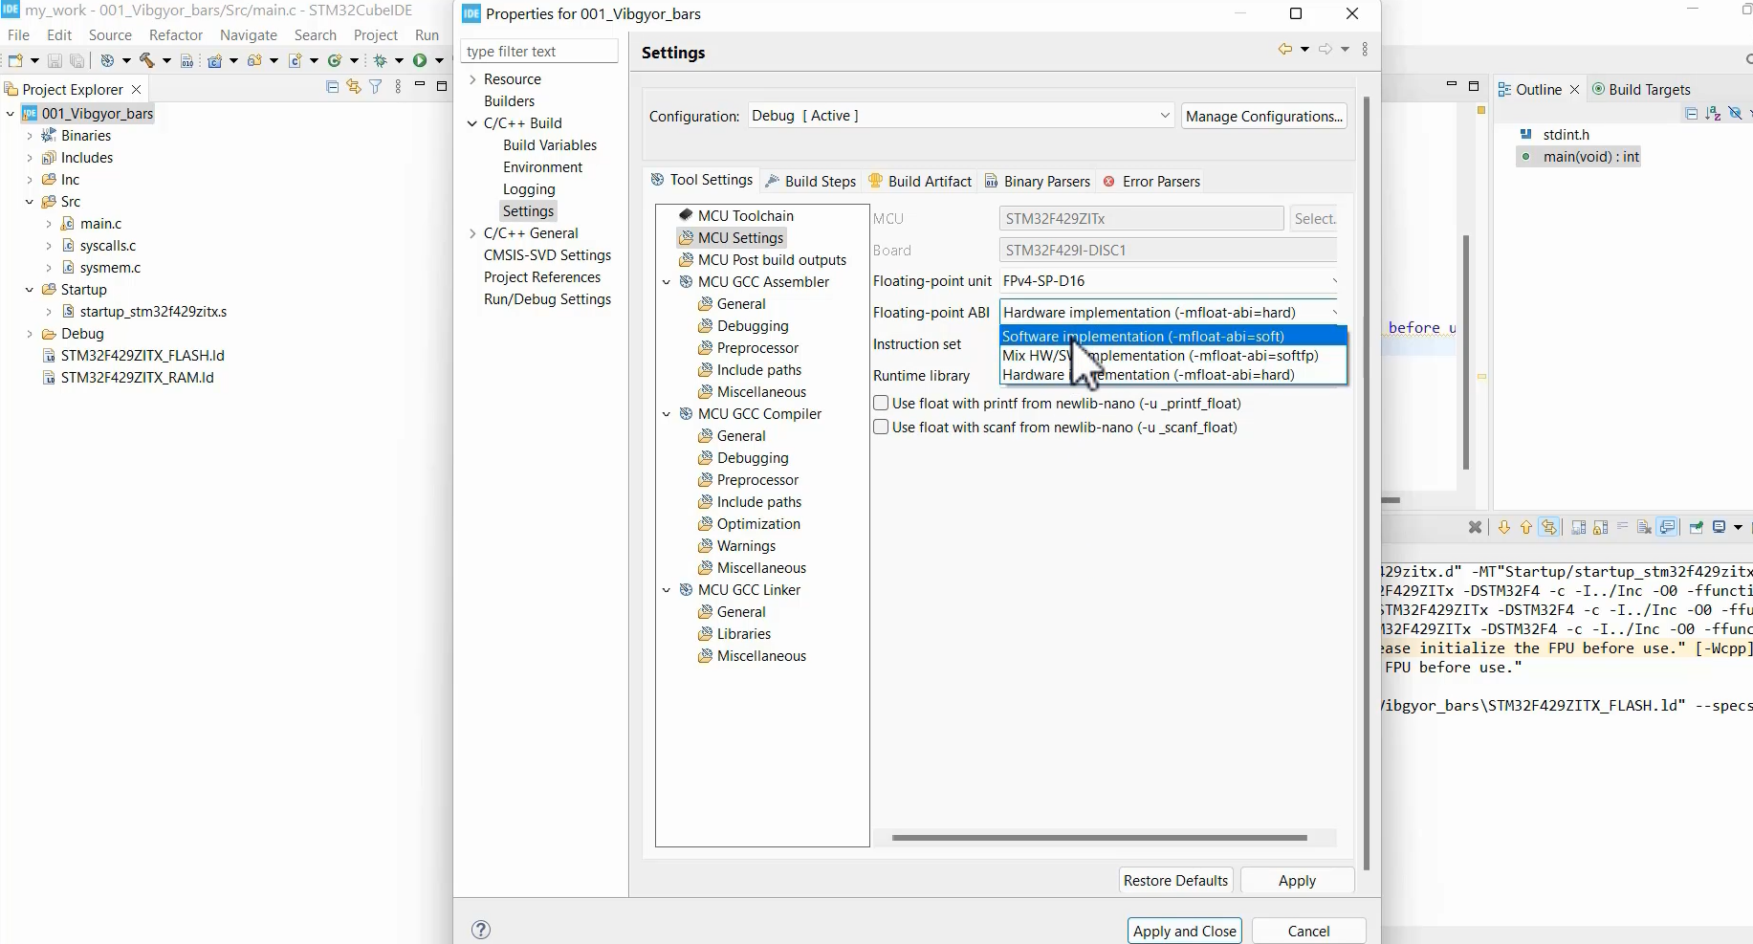Enable Use float with printf checkbox
This screenshot has width=1753, height=944.
(881, 404)
